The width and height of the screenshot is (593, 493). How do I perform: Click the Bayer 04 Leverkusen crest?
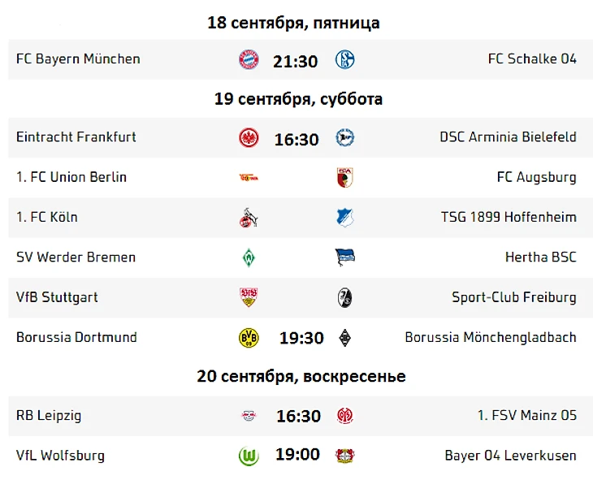pos(345,456)
